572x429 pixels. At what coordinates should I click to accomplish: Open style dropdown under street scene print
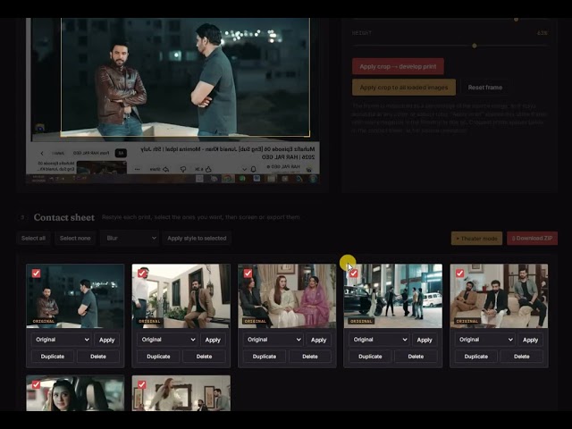(379, 340)
